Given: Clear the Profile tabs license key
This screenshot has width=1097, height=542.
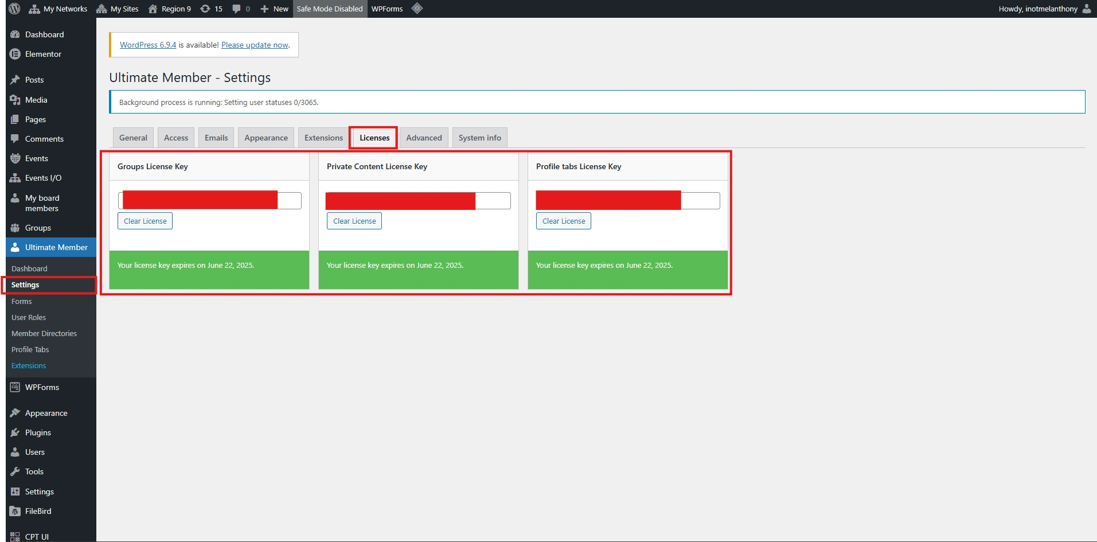Looking at the screenshot, I should point(564,221).
